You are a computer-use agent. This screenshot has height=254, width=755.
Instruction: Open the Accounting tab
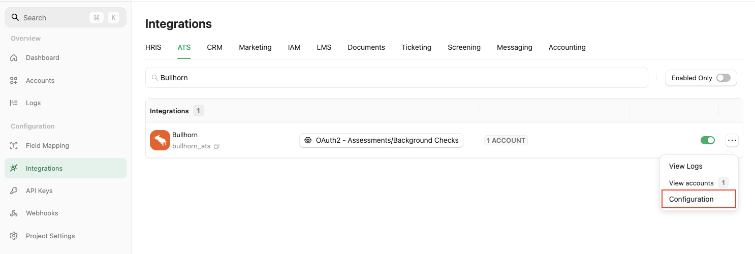567,47
